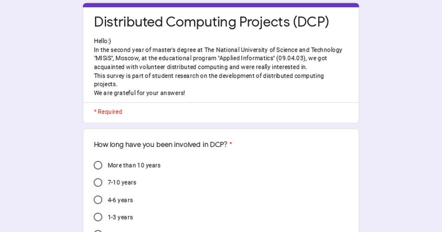This screenshot has height=232, width=442.
Task: Click the '7-10 years' option label
Action: [x=122, y=183]
